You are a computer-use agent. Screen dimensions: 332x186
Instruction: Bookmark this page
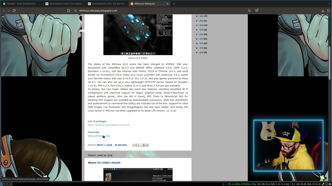[x=68, y=11]
